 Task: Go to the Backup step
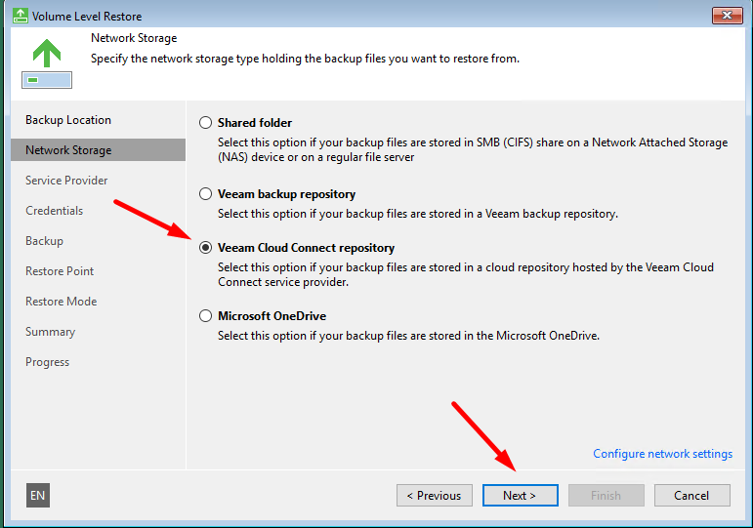(x=44, y=241)
